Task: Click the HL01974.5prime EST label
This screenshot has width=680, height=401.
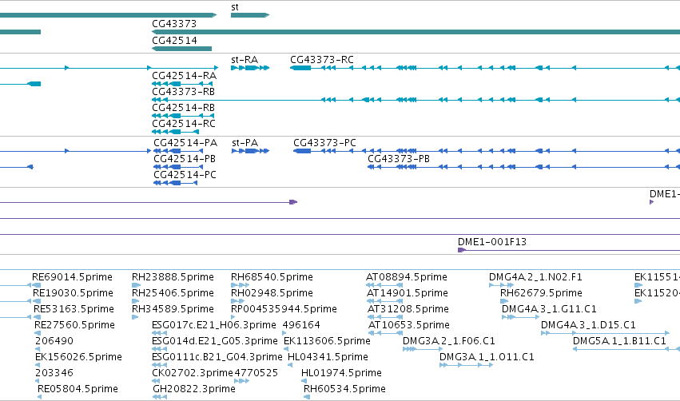Action: (341, 373)
